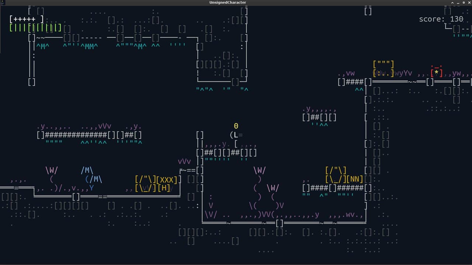Click the application icon in the title bar

click(x=3, y=2)
